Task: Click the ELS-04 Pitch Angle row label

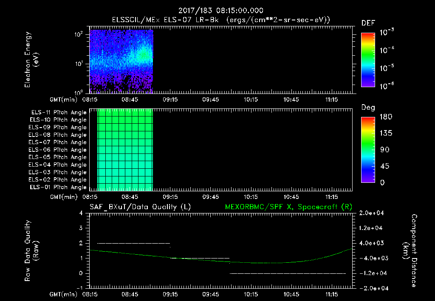Action: [x=57, y=165]
